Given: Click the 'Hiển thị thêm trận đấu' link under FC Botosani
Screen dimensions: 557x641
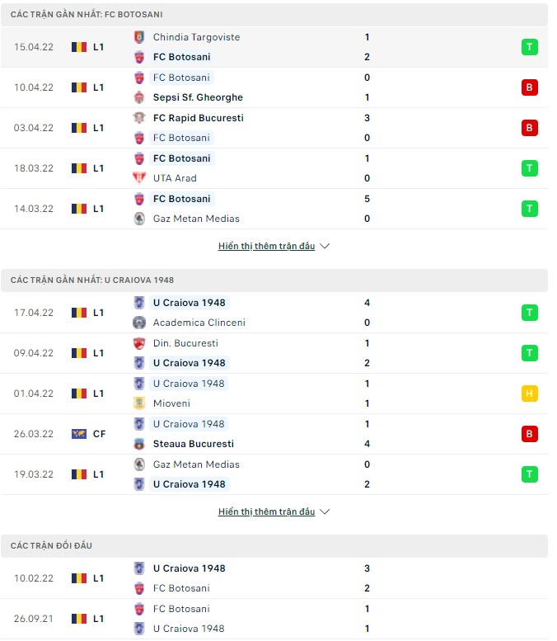Looking at the screenshot, I should (266, 246).
